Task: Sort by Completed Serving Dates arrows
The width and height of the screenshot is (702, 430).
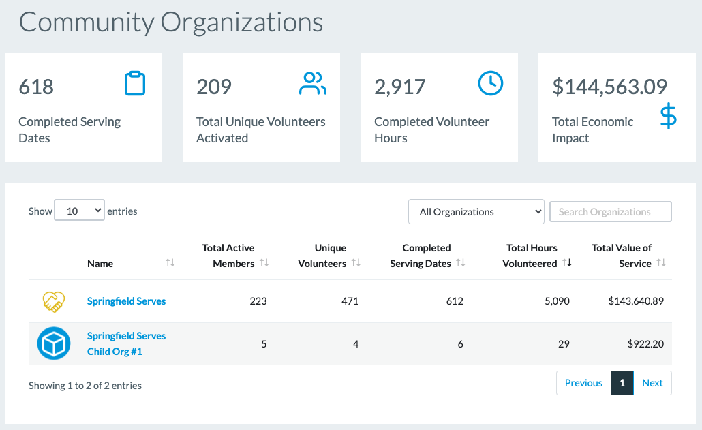Action: 461,262
